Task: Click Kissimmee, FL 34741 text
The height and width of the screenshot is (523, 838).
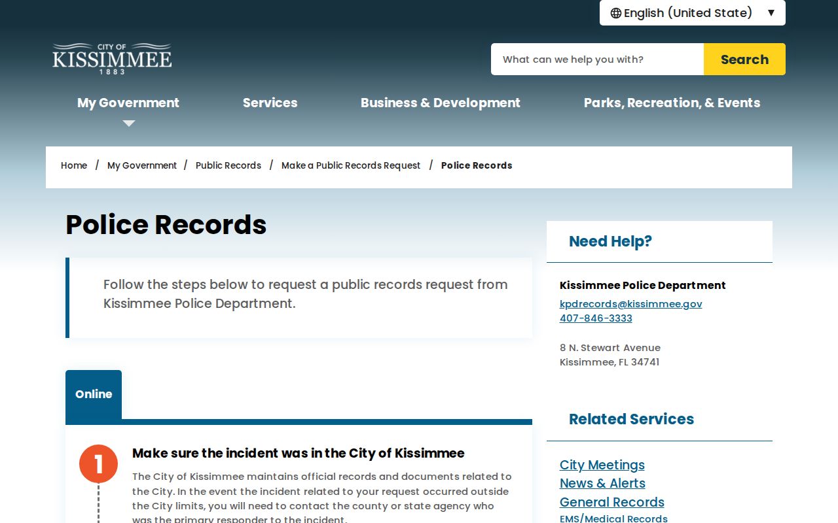Action: point(610,362)
